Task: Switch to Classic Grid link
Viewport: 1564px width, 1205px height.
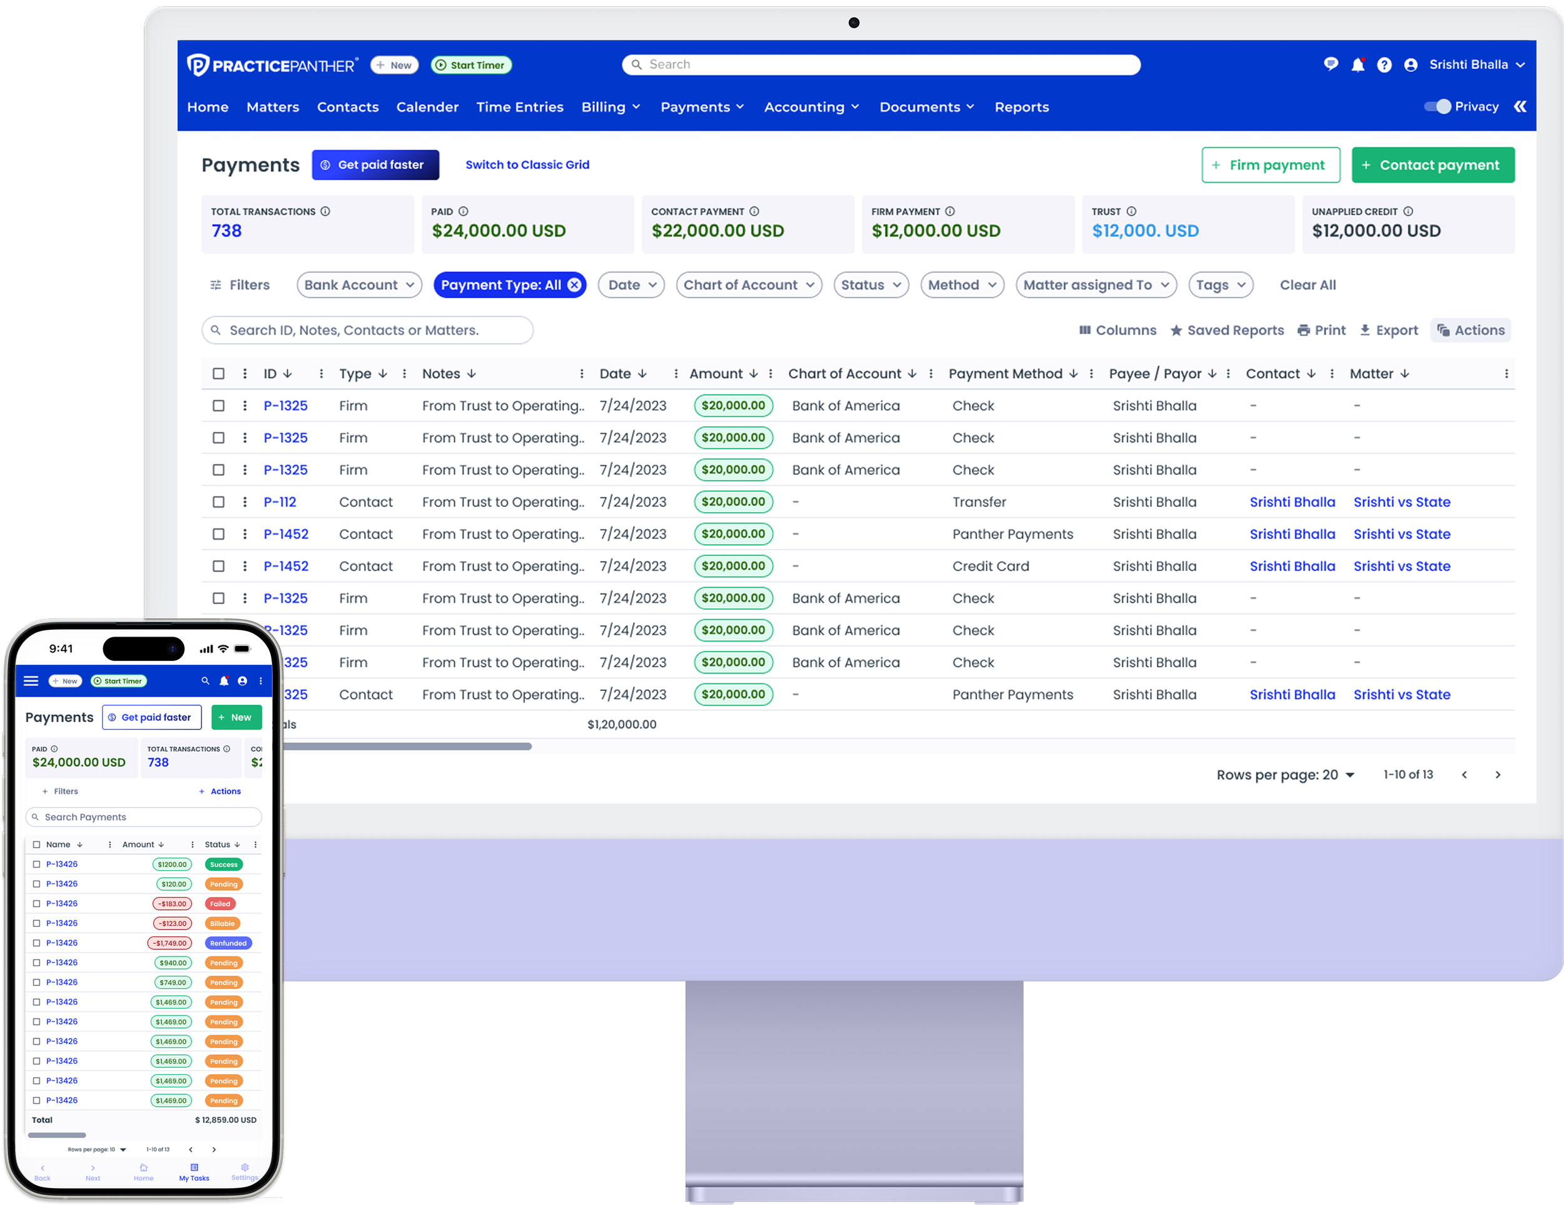Action: pyautogui.click(x=527, y=165)
